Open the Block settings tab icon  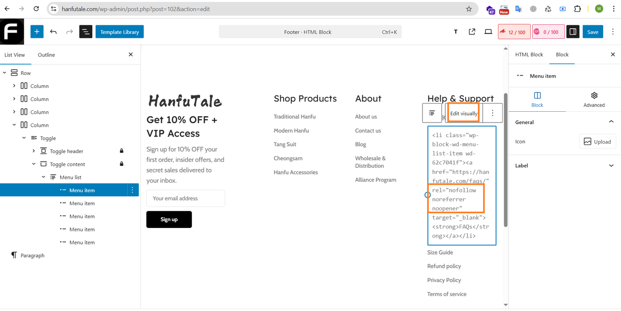(537, 100)
